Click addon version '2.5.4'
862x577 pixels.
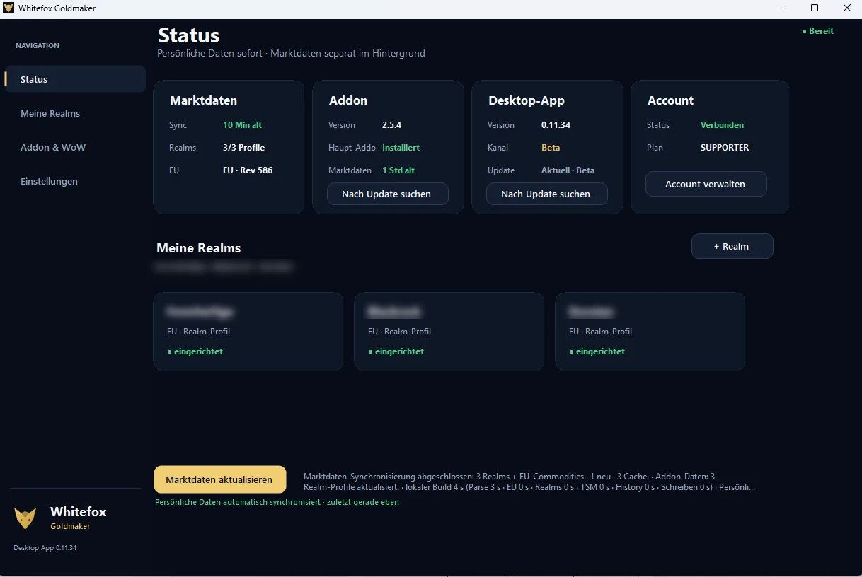click(x=391, y=125)
